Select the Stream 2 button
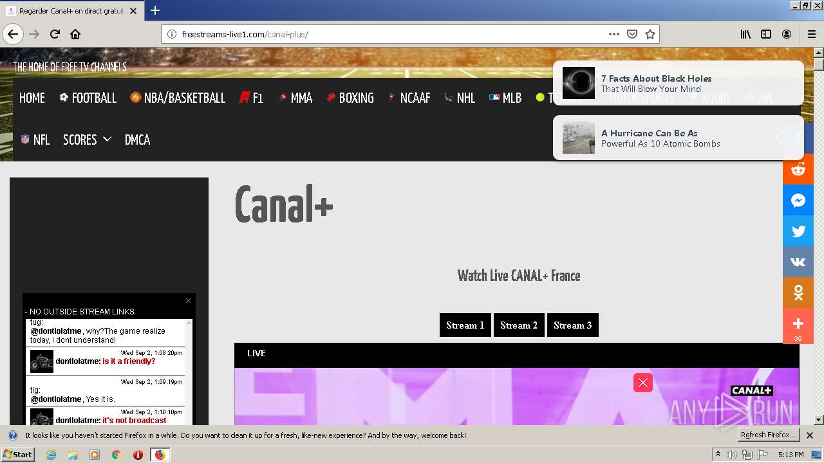The image size is (824, 463). [x=519, y=325]
